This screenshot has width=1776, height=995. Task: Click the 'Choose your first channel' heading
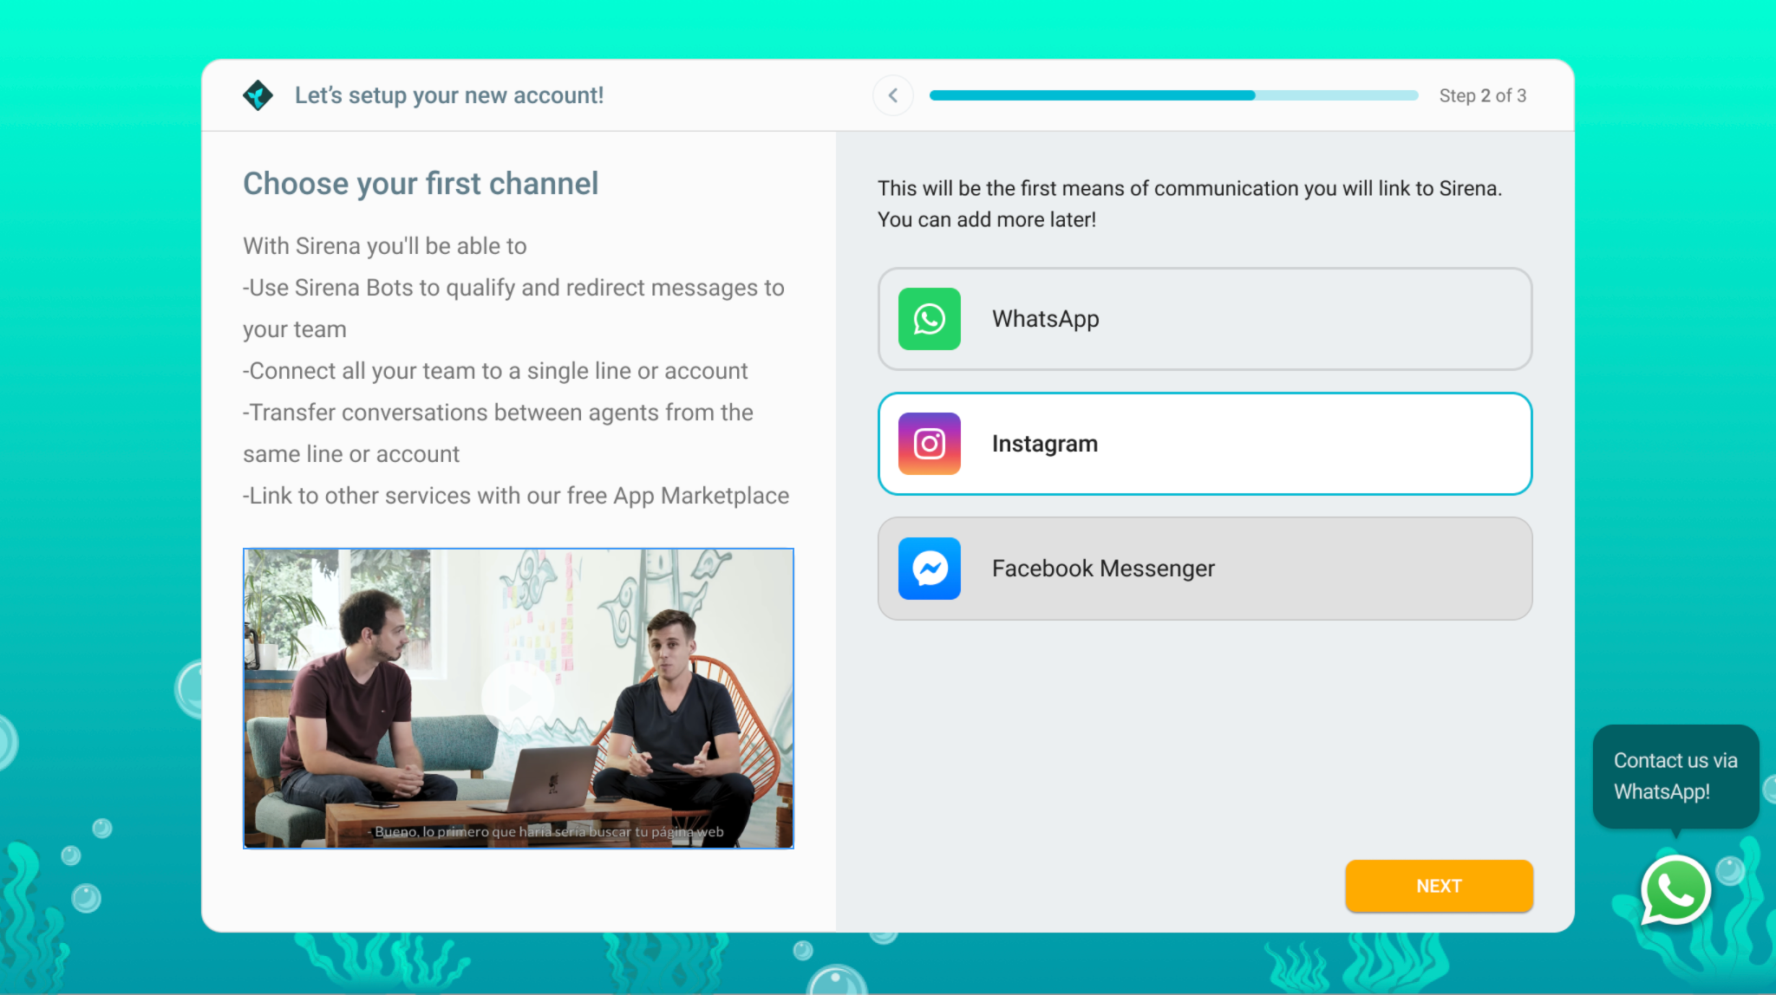(x=421, y=183)
